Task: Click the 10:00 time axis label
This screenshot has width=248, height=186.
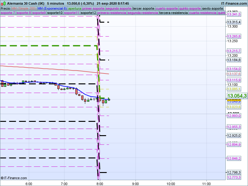Action: pyautogui.click(x=171, y=183)
